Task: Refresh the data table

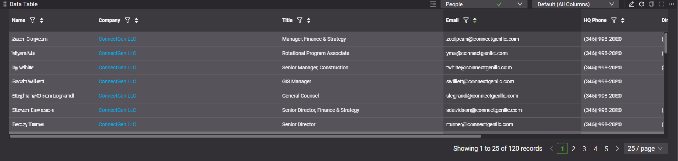Action: pos(642,4)
